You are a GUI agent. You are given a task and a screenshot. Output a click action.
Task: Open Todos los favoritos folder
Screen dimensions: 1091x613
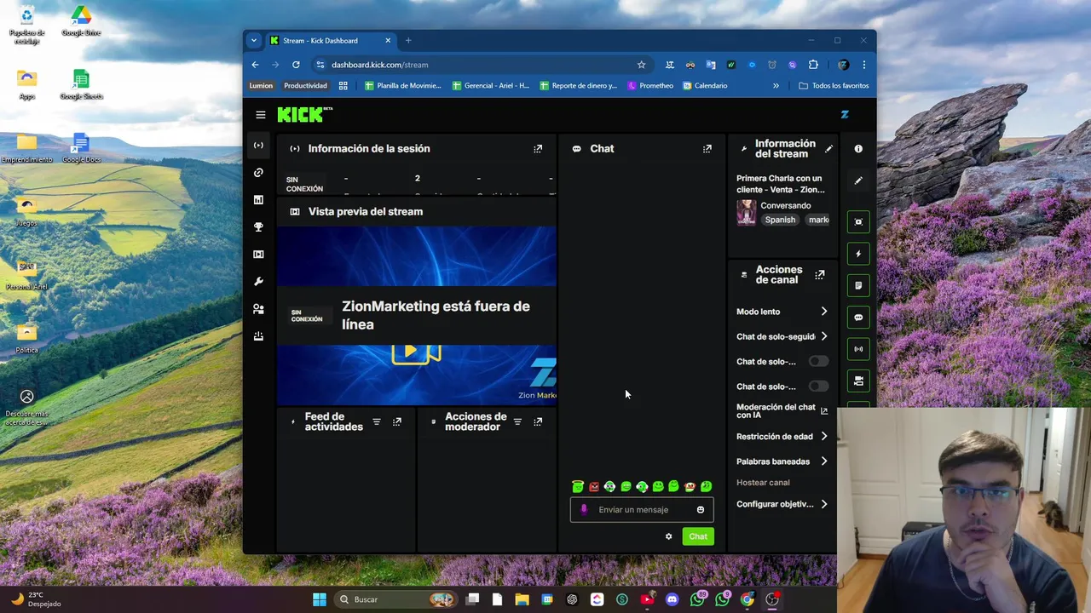point(834,86)
